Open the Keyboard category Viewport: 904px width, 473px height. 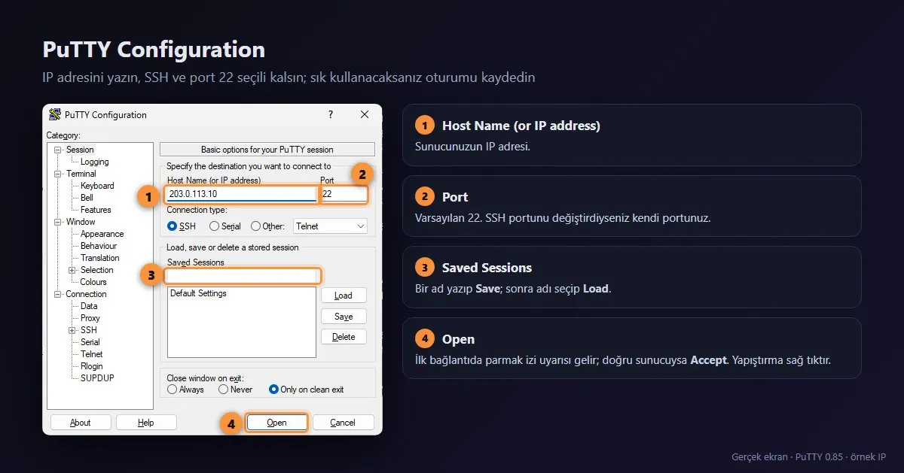point(97,186)
